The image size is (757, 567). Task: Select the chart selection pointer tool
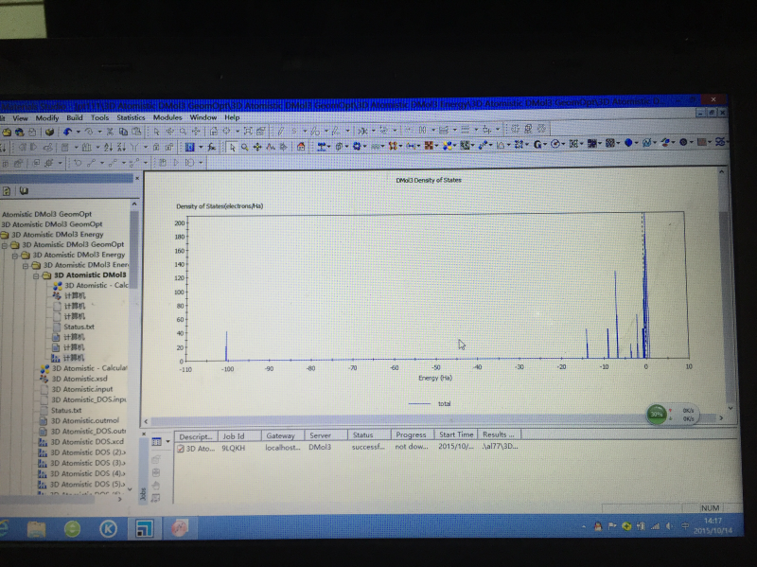pos(232,147)
